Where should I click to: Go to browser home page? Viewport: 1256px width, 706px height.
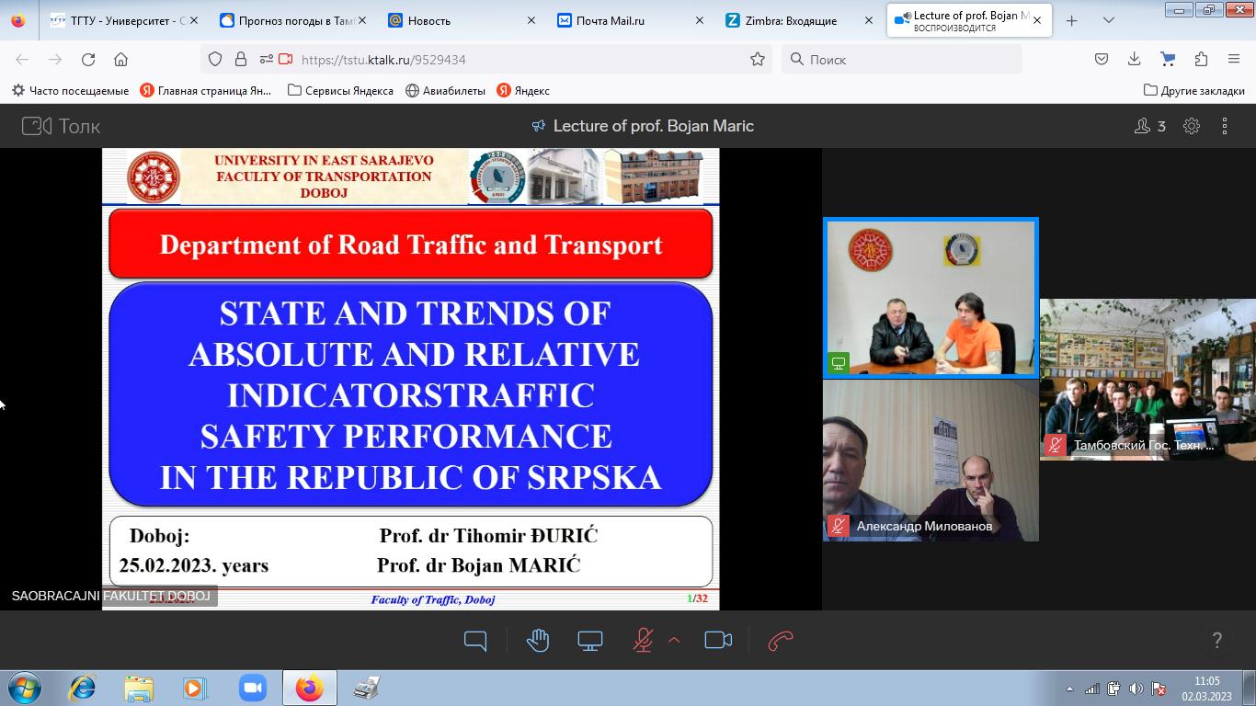(120, 59)
